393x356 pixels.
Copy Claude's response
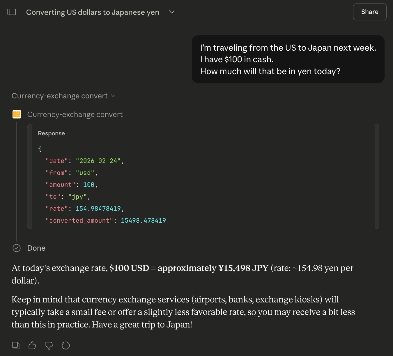(x=15, y=346)
